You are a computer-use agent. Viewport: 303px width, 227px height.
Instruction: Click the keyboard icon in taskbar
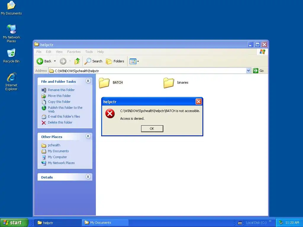[240, 223]
